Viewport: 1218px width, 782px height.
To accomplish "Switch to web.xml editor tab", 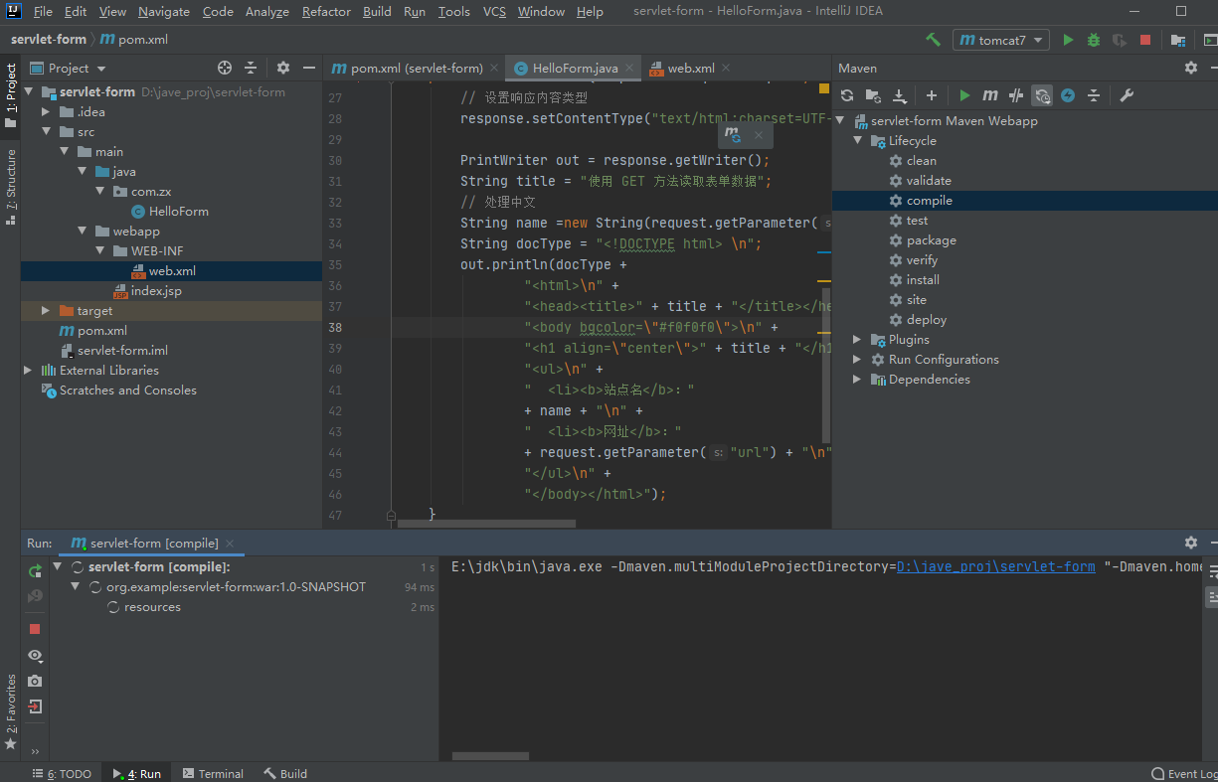I will click(x=690, y=68).
